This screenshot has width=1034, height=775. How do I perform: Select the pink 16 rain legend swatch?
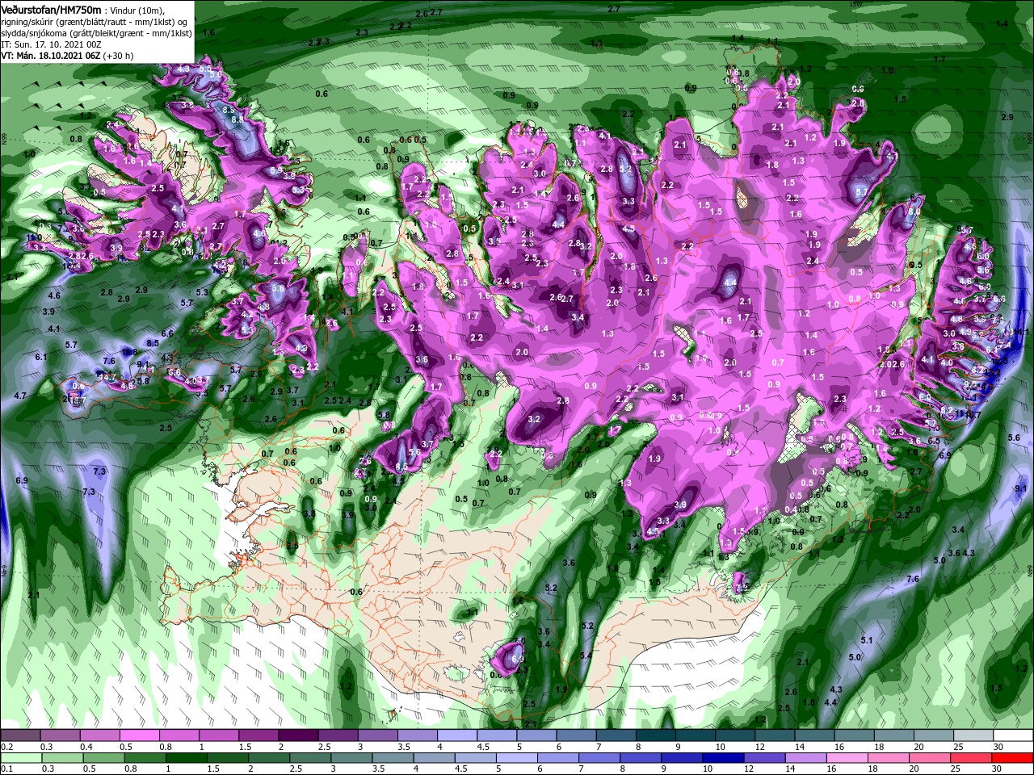[848, 758]
